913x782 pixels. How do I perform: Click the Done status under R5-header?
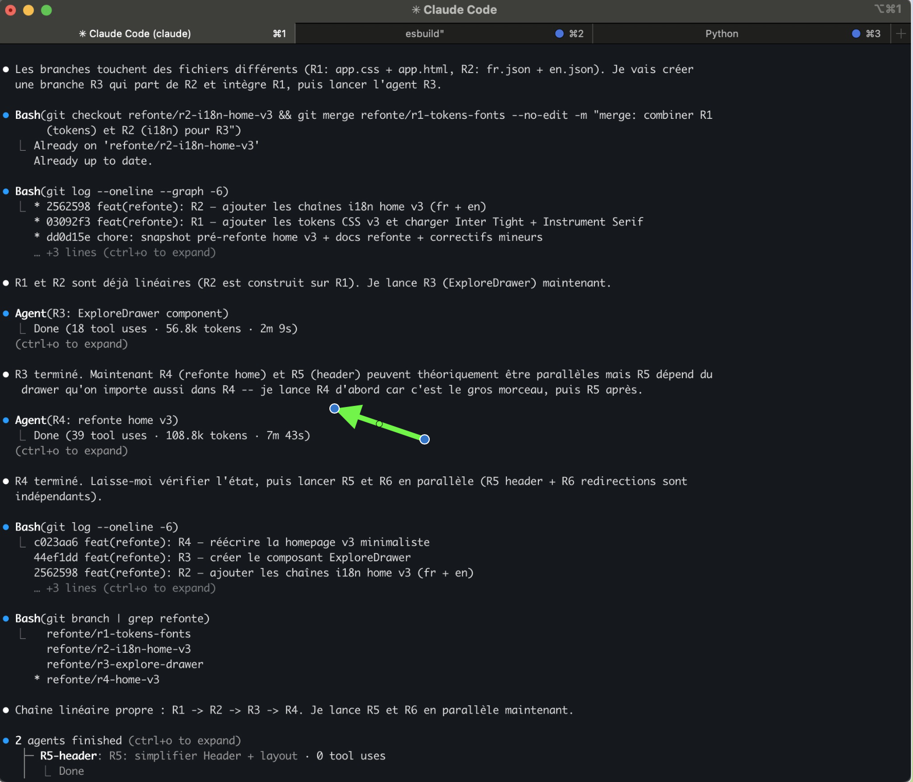71,771
